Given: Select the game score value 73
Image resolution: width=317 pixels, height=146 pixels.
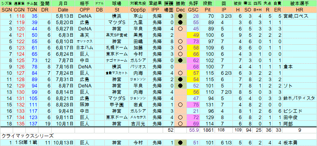Looking at the screenshot, I should coord(196,42).
